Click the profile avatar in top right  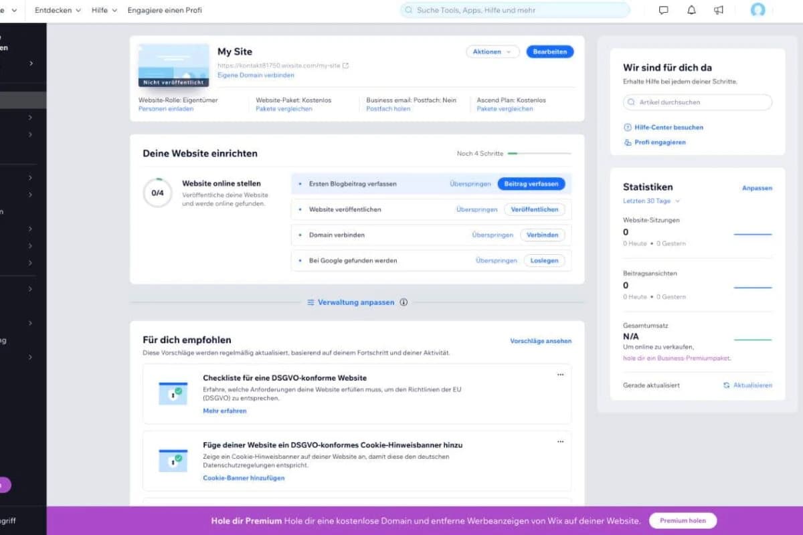point(757,10)
